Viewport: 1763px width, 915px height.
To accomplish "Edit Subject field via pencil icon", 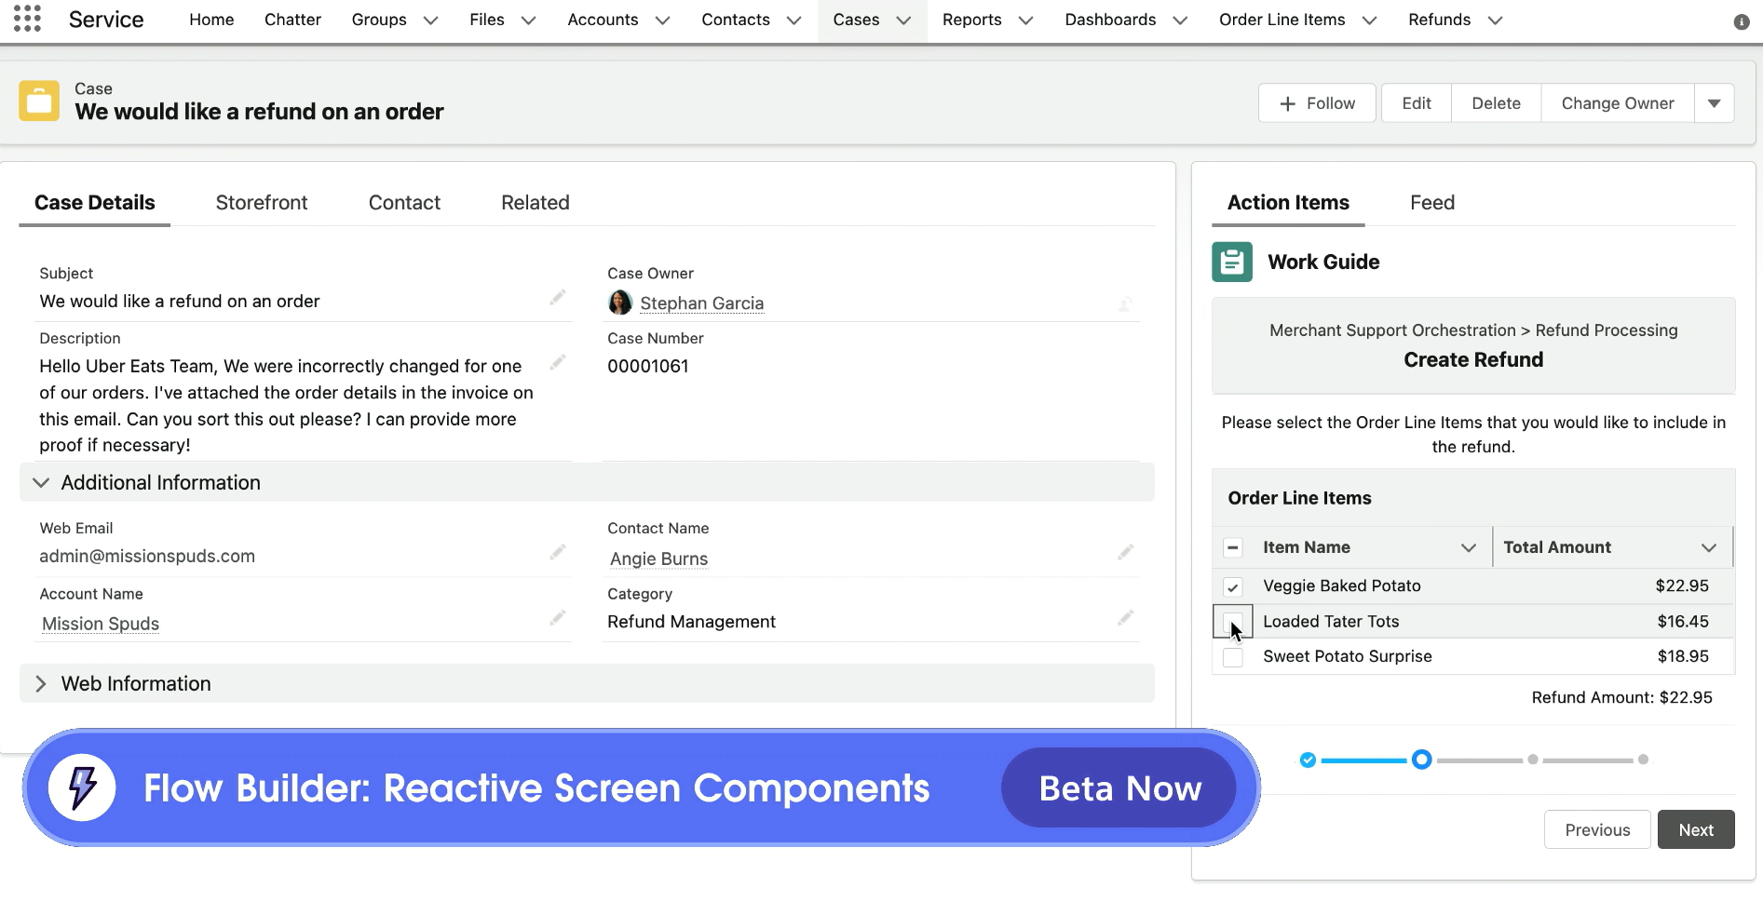I will coord(557,298).
